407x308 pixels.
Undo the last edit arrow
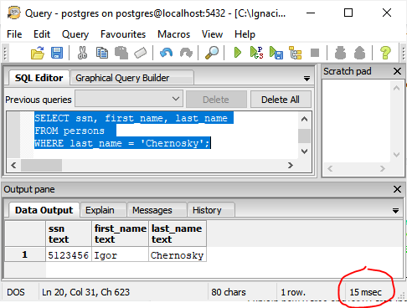pyautogui.click(x=167, y=53)
